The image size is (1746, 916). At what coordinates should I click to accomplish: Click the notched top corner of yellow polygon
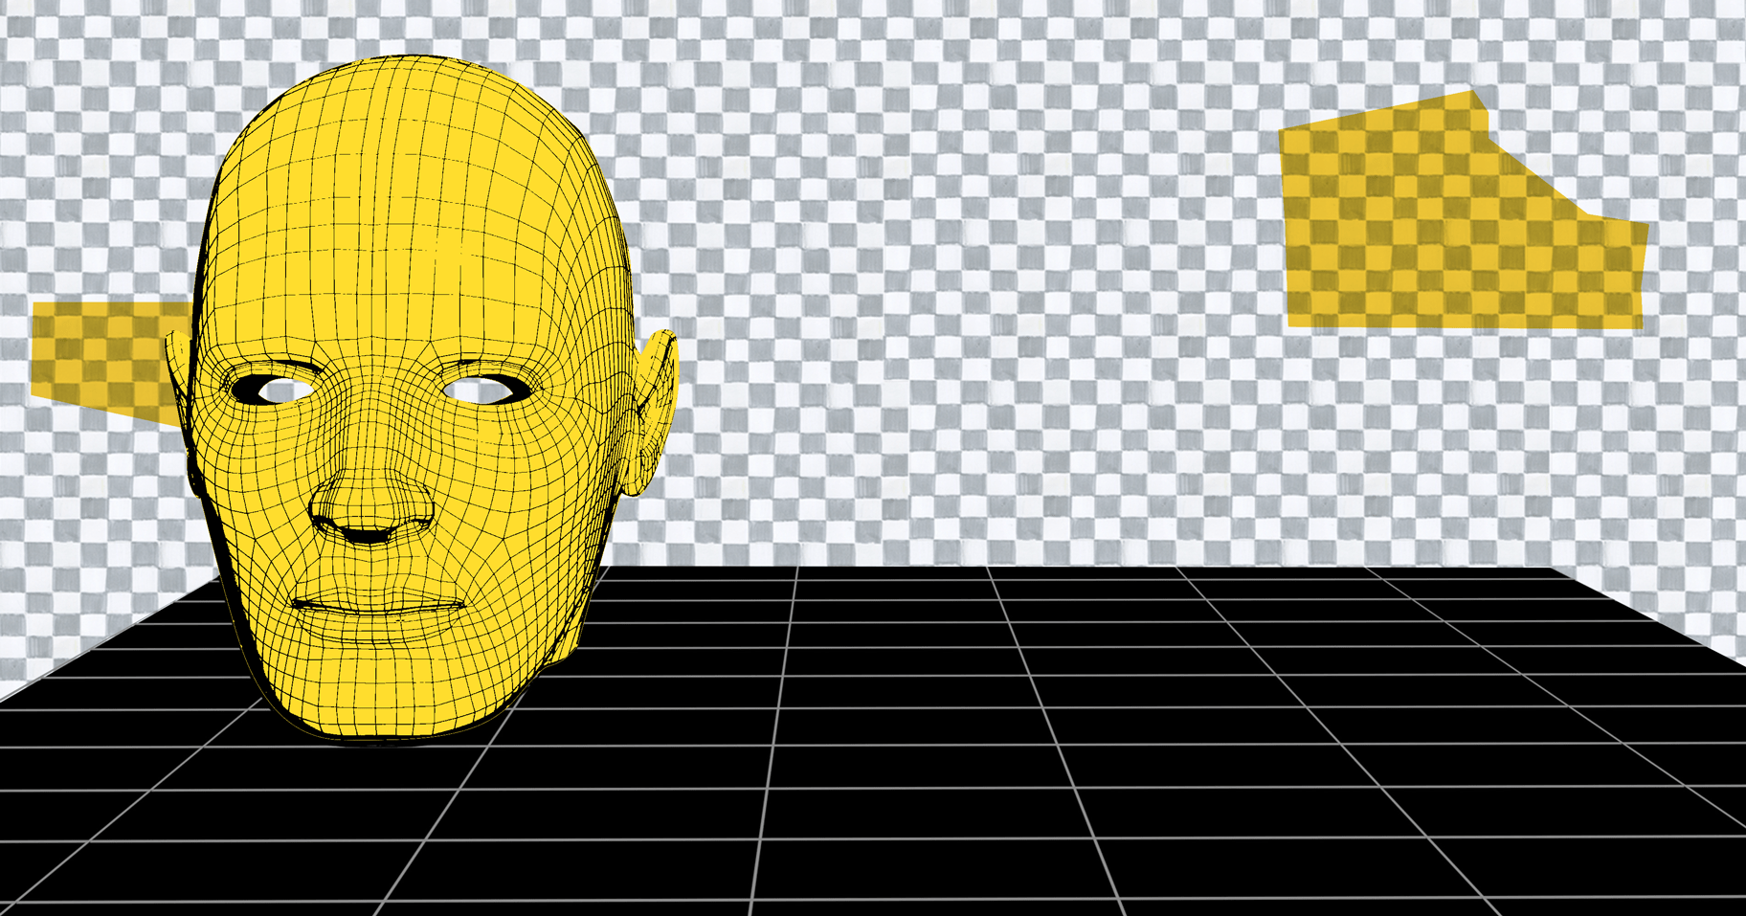pos(1474,93)
